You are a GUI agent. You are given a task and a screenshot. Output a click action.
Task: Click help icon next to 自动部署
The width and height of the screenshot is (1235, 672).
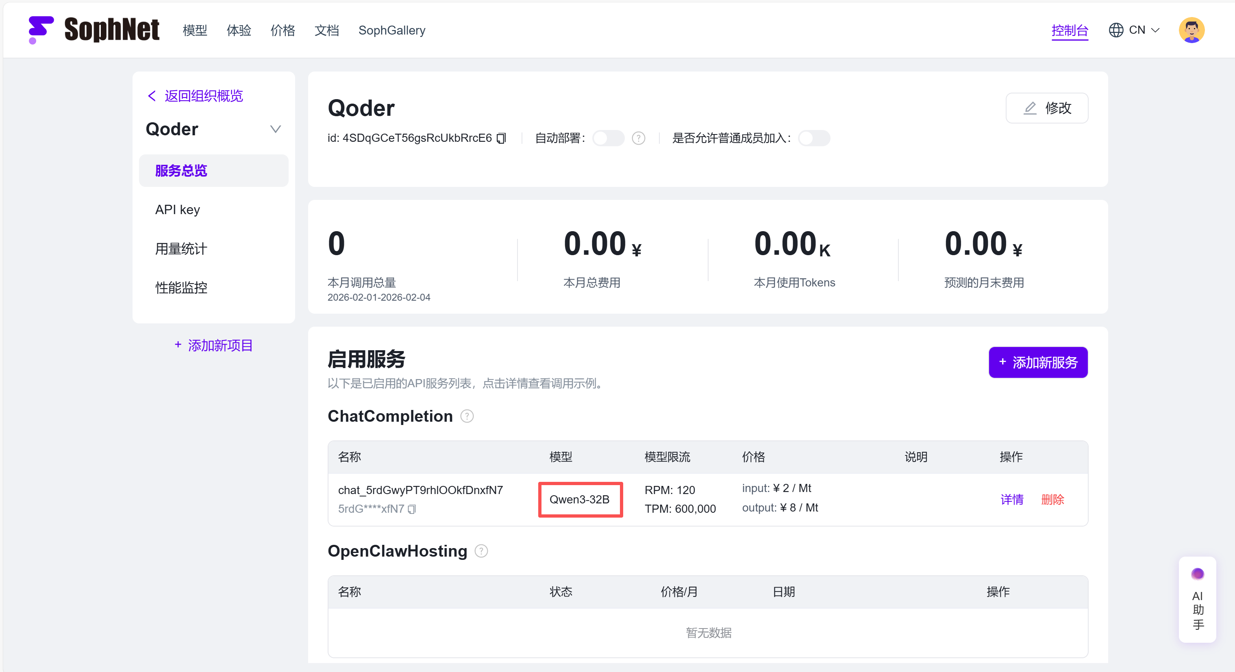click(x=638, y=139)
